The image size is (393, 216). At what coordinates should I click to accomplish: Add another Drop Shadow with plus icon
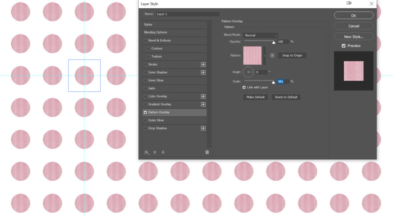tap(203, 128)
